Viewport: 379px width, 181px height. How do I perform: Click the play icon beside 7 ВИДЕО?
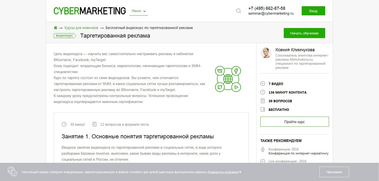click(262, 84)
